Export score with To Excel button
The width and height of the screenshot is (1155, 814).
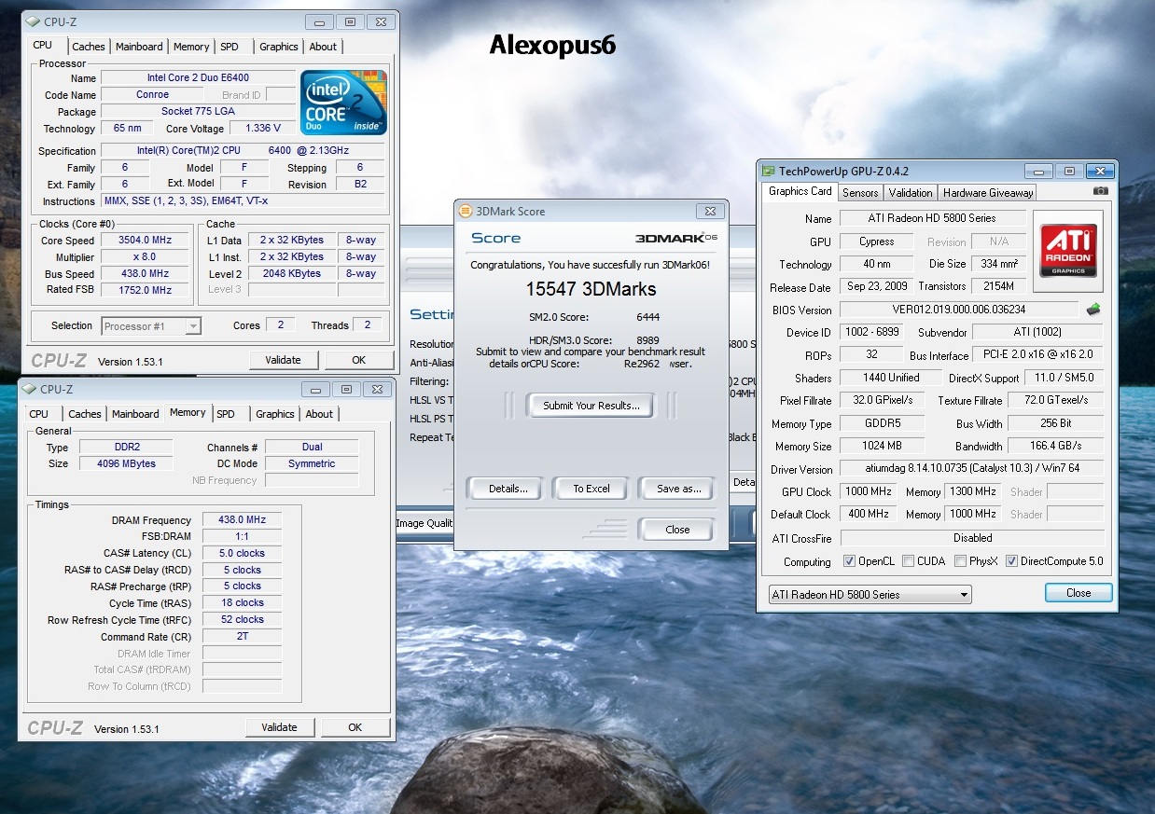coord(591,489)
